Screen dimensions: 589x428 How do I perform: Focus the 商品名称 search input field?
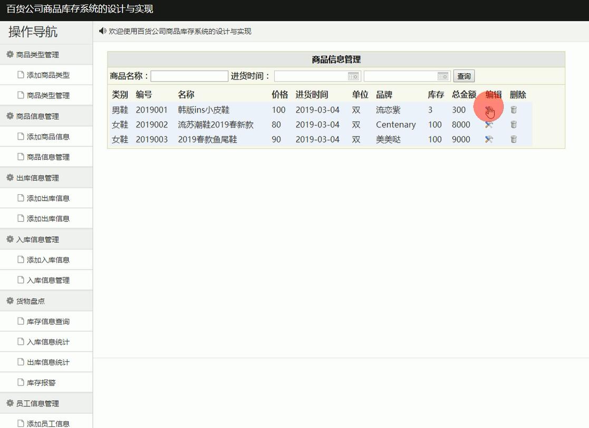(189, 76)
